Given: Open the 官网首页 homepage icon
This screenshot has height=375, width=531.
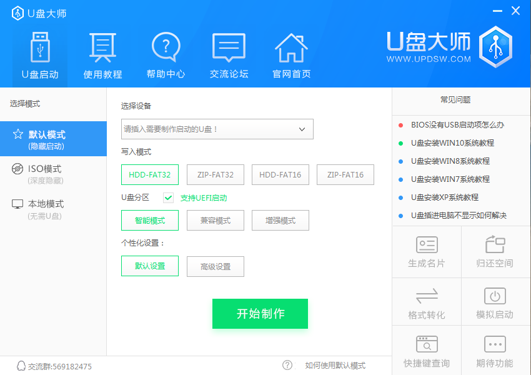Looking at the screenshot, I should tap(290, 53).
